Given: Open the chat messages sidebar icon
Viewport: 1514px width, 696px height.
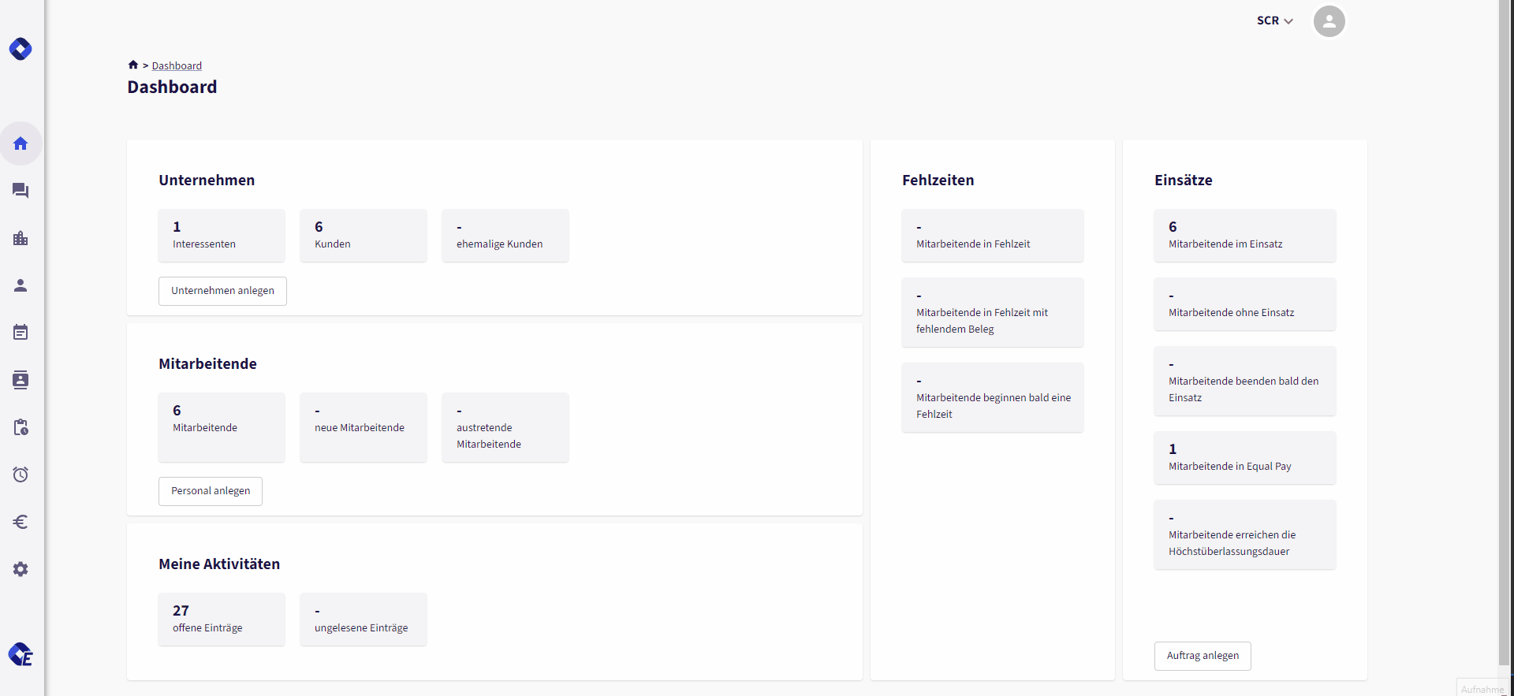Looking at the screenshot, I should [x=21, y=191].
